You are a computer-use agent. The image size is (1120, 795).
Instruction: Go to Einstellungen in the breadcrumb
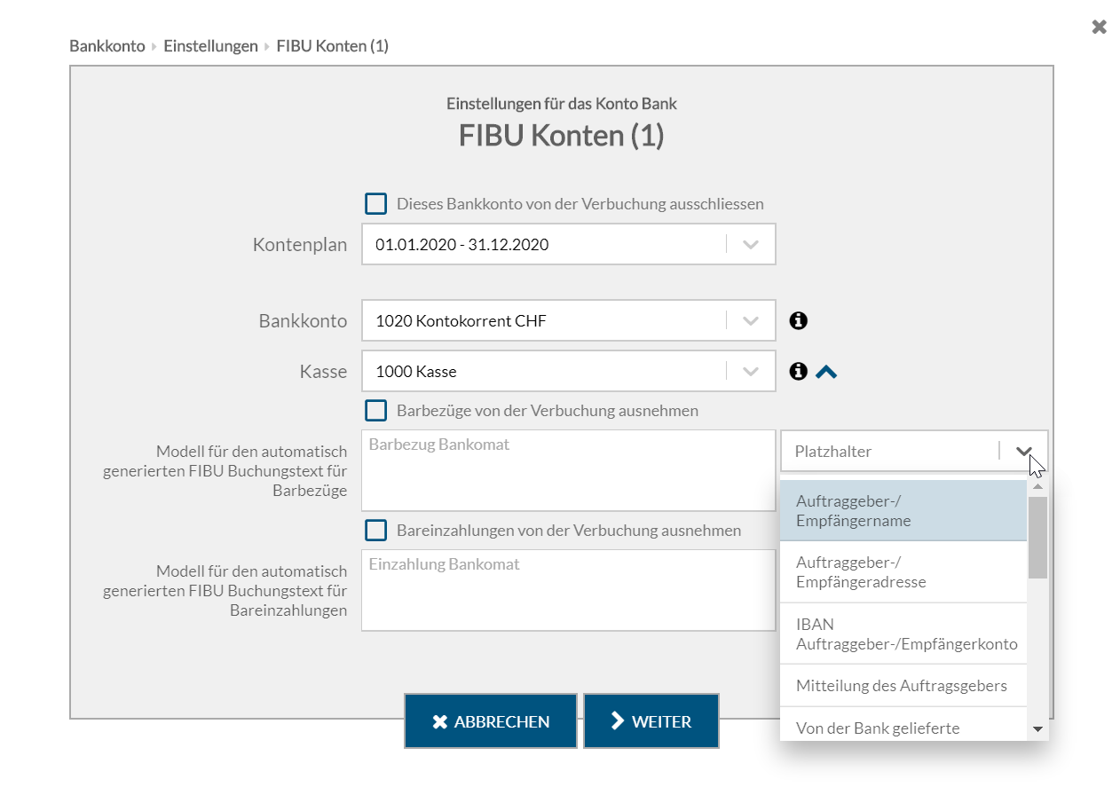point(210,45)
